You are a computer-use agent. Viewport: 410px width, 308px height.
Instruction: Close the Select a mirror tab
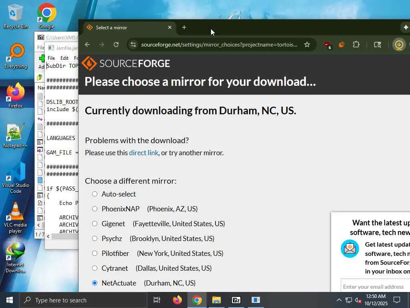tap(170, 27)
